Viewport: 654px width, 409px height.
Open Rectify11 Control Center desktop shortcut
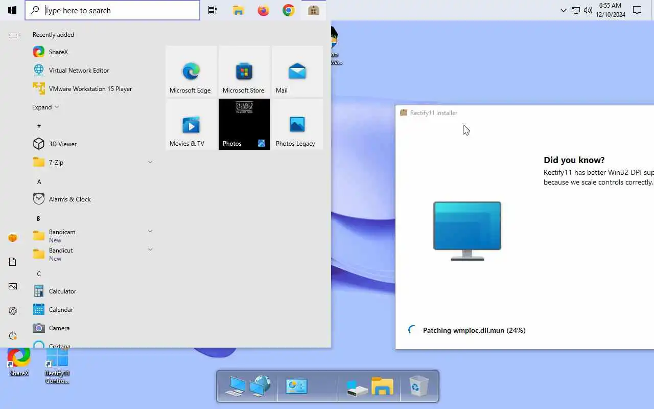pos(57,365)
